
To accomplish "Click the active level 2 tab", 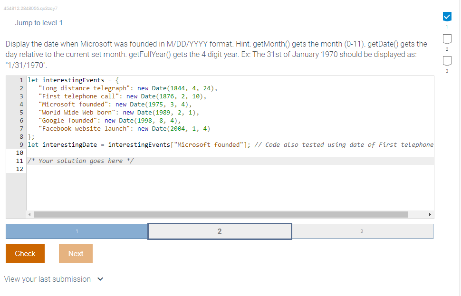I will click(x=220, y=231).
